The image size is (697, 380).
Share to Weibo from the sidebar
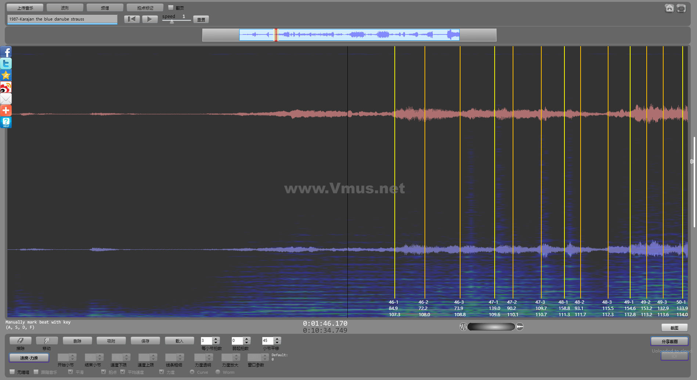click(6, 87)
